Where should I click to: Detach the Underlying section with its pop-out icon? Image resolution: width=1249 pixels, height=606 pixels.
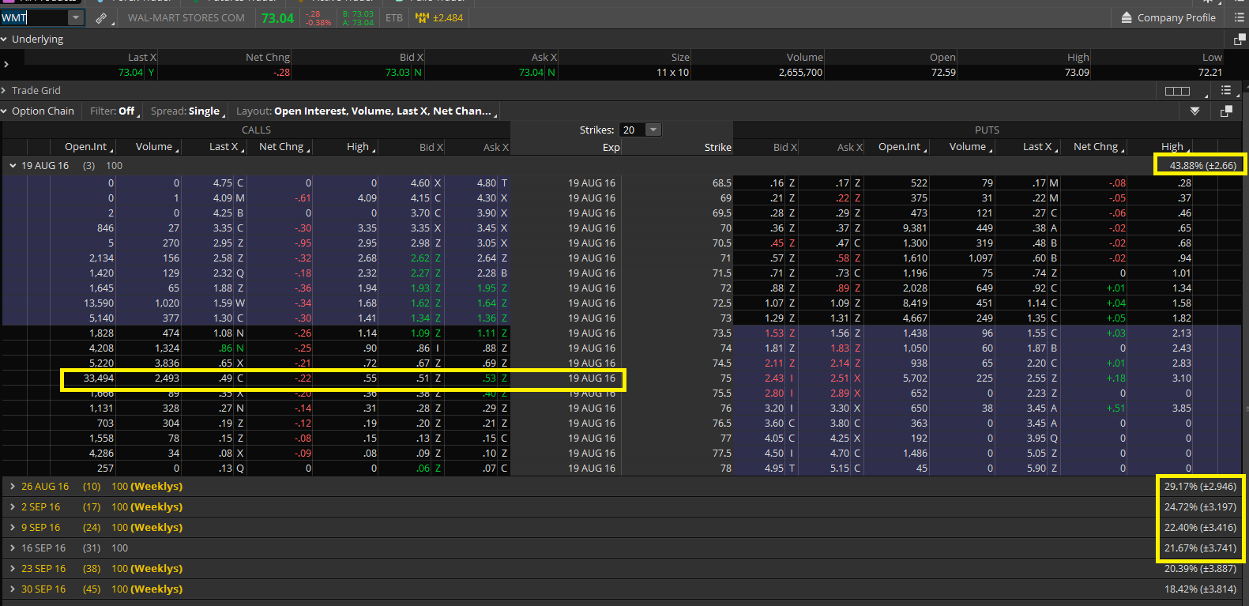(1240, 40)
